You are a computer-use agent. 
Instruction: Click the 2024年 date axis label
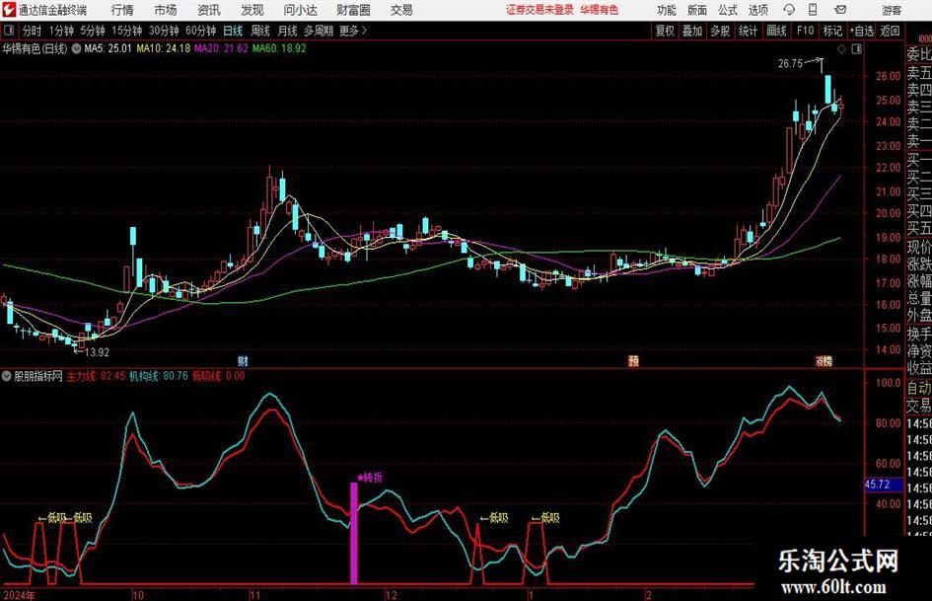coord(19,595)
